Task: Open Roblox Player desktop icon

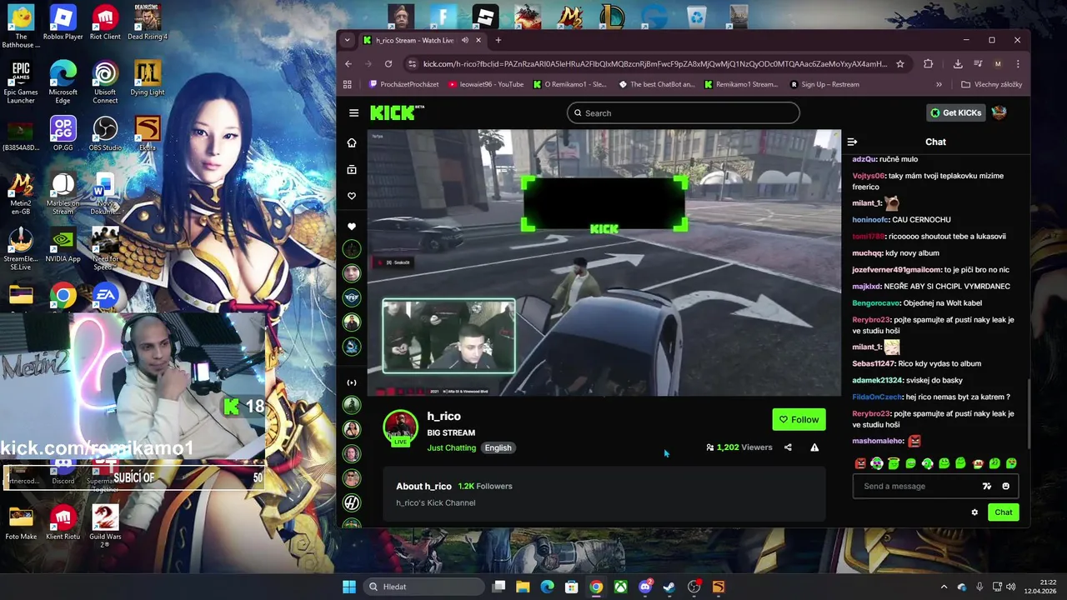Action: tap(63, 22)
